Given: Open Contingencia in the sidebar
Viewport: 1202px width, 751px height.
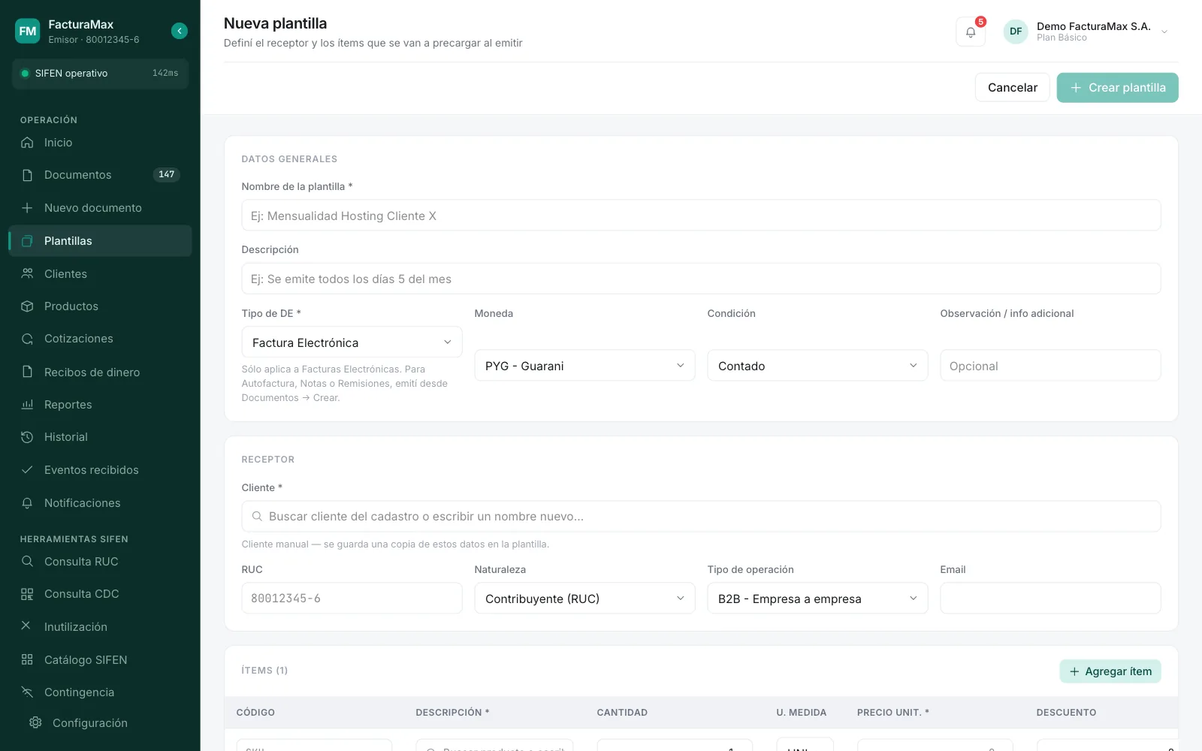Looking at the screenshot, I should (x=100, y=692).
